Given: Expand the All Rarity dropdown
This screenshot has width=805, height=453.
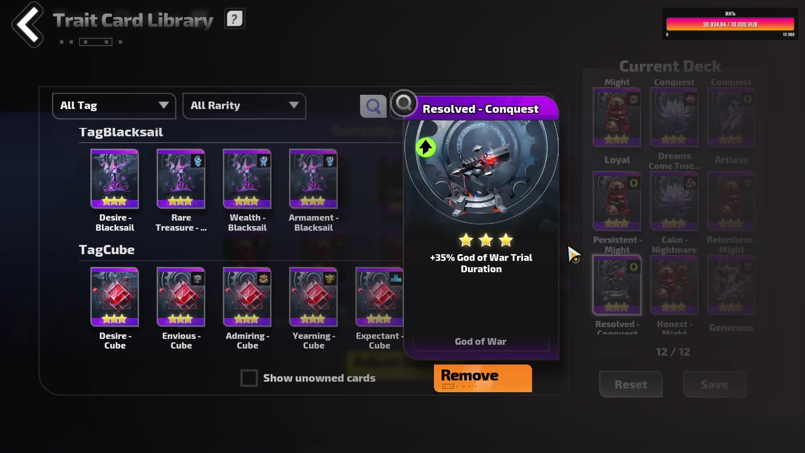Looking at the screenshot, I should 244,106.
